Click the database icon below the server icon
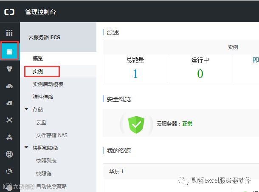 [x=9, y=69]
